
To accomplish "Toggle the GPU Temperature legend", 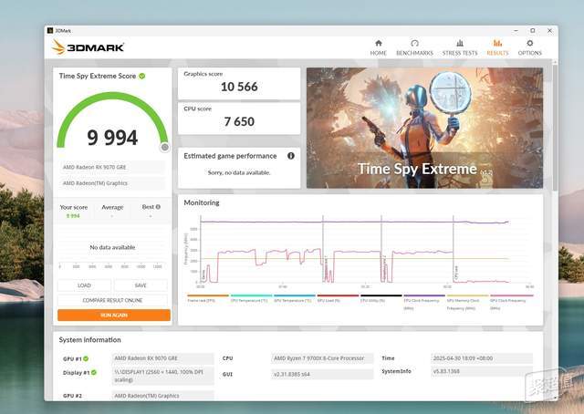I will pos(294,298).
